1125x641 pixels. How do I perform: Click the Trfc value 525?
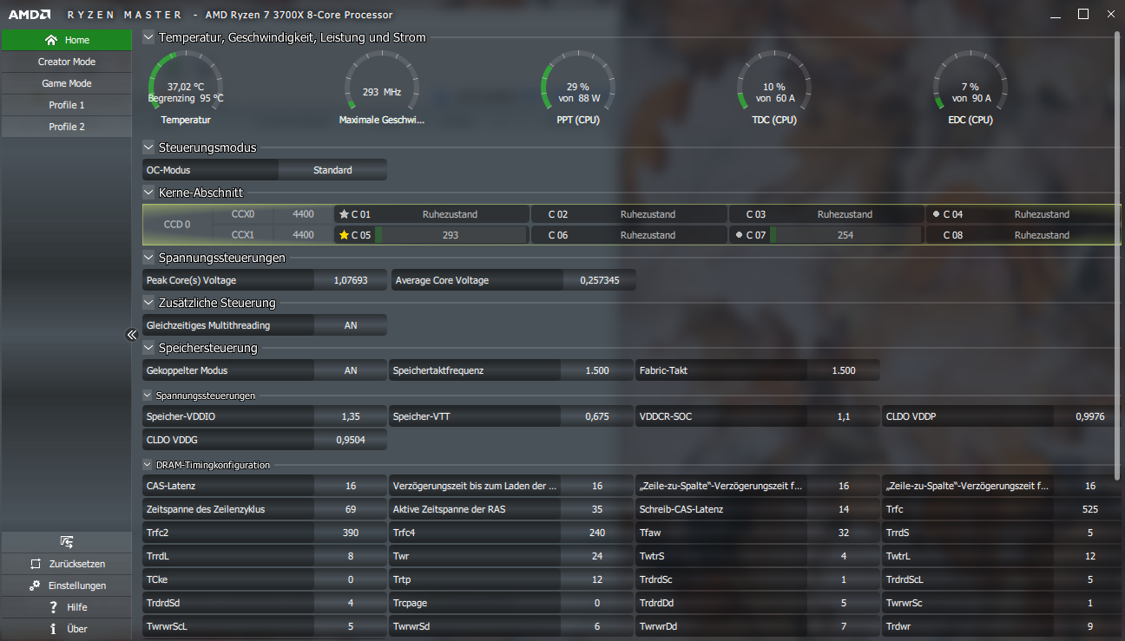pos(1090,509)
